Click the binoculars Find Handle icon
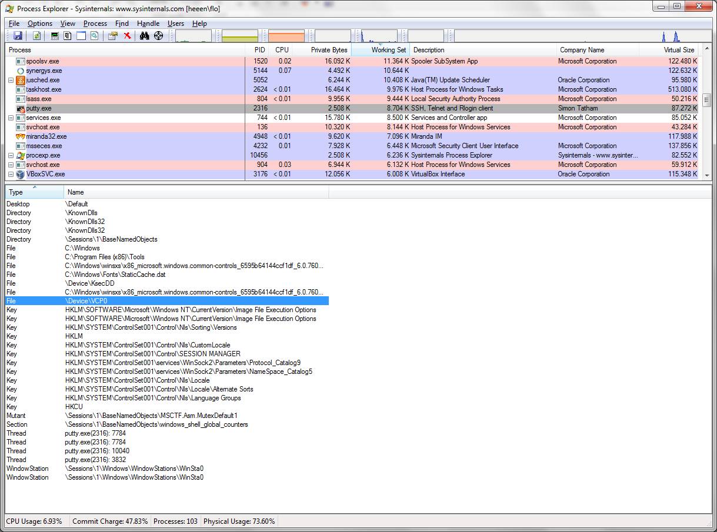The height and width of the screenshot is (532, 717). (145, 36)
